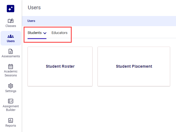Image resolution: width=176 pixels, height=132 pixels.
Task: Open Academic Sessions via the calendar icon
Action: pyautogui.click(x=11, y=67)
